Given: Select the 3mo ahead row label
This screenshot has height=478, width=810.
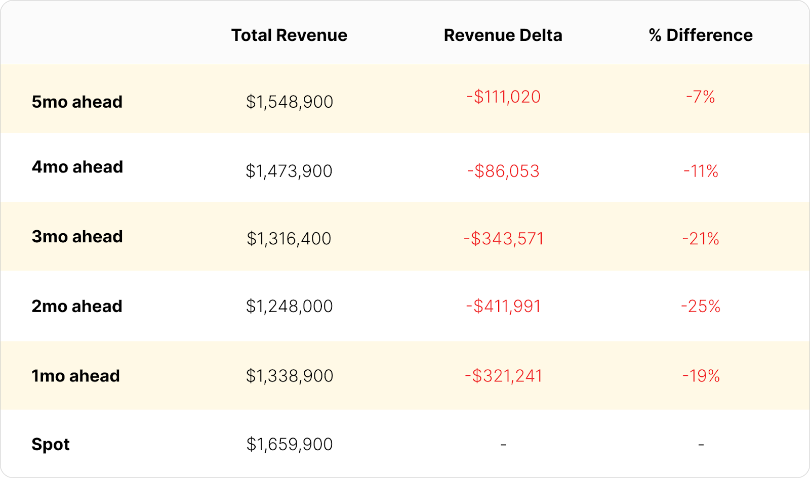Looking at the screenshot, I should click(x=77, y=237).
